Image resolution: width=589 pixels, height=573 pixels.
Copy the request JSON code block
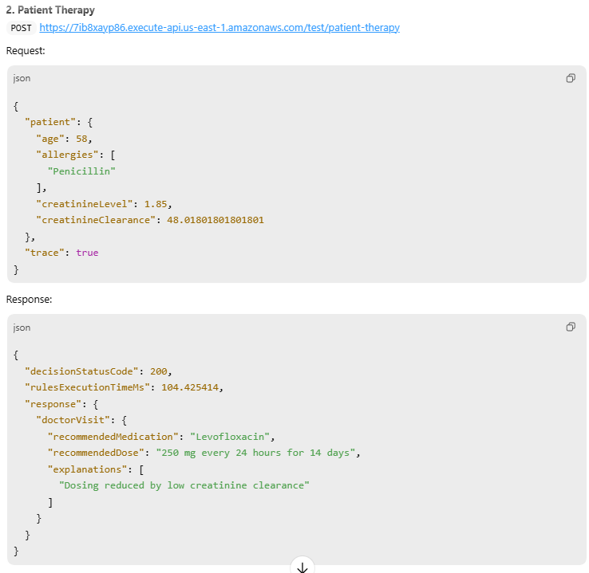[x=571, y=78]
